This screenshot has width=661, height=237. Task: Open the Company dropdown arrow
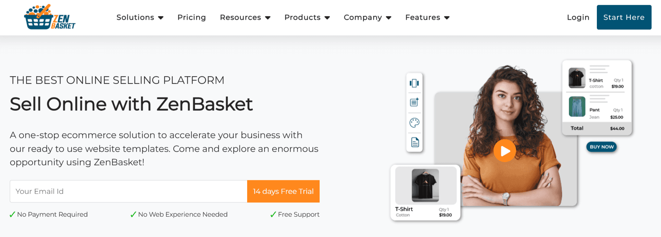tap(389, 18)
